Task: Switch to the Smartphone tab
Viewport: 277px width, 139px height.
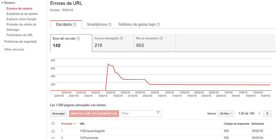Action: click(99, 24)
